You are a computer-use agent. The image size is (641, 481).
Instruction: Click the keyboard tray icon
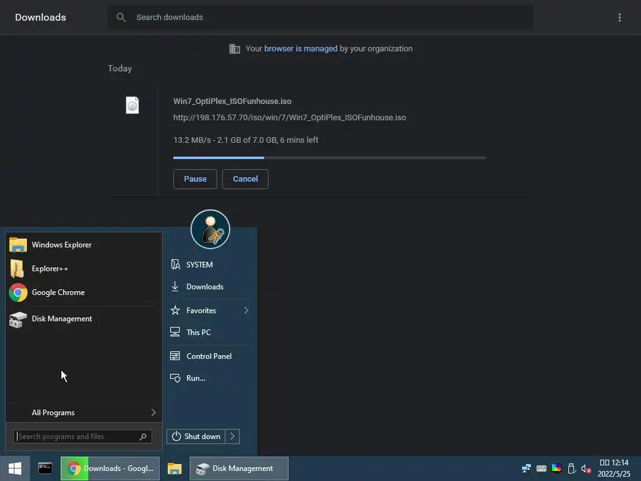541,468
